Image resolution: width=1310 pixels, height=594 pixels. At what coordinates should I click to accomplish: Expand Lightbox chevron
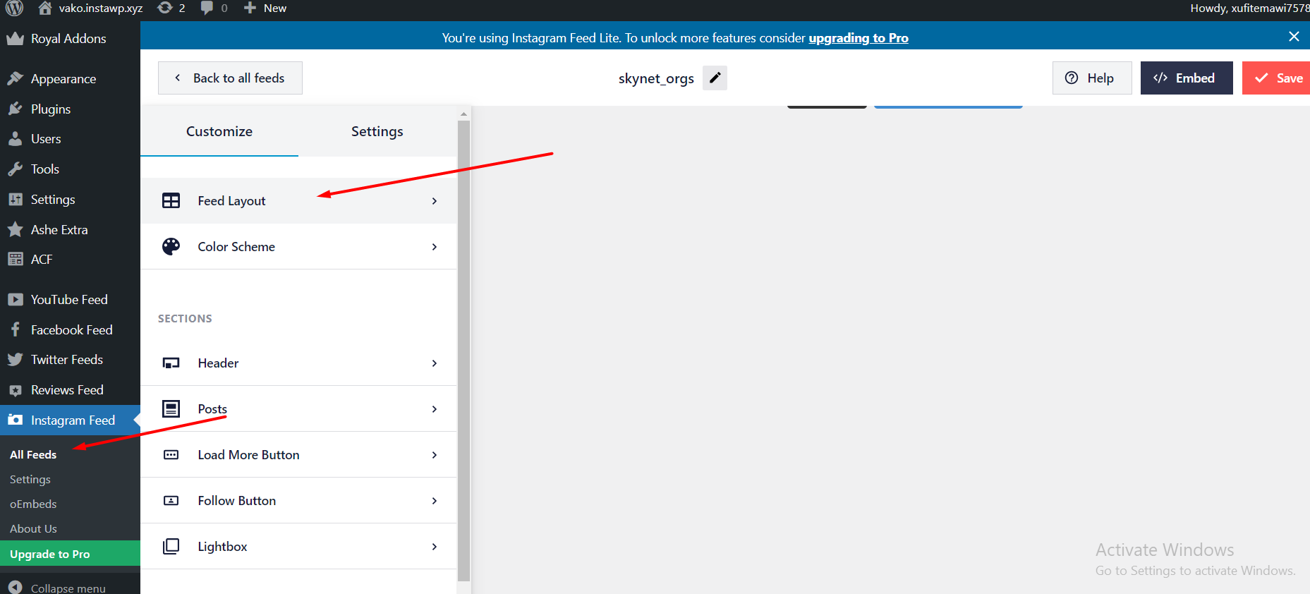coord(434,546)
